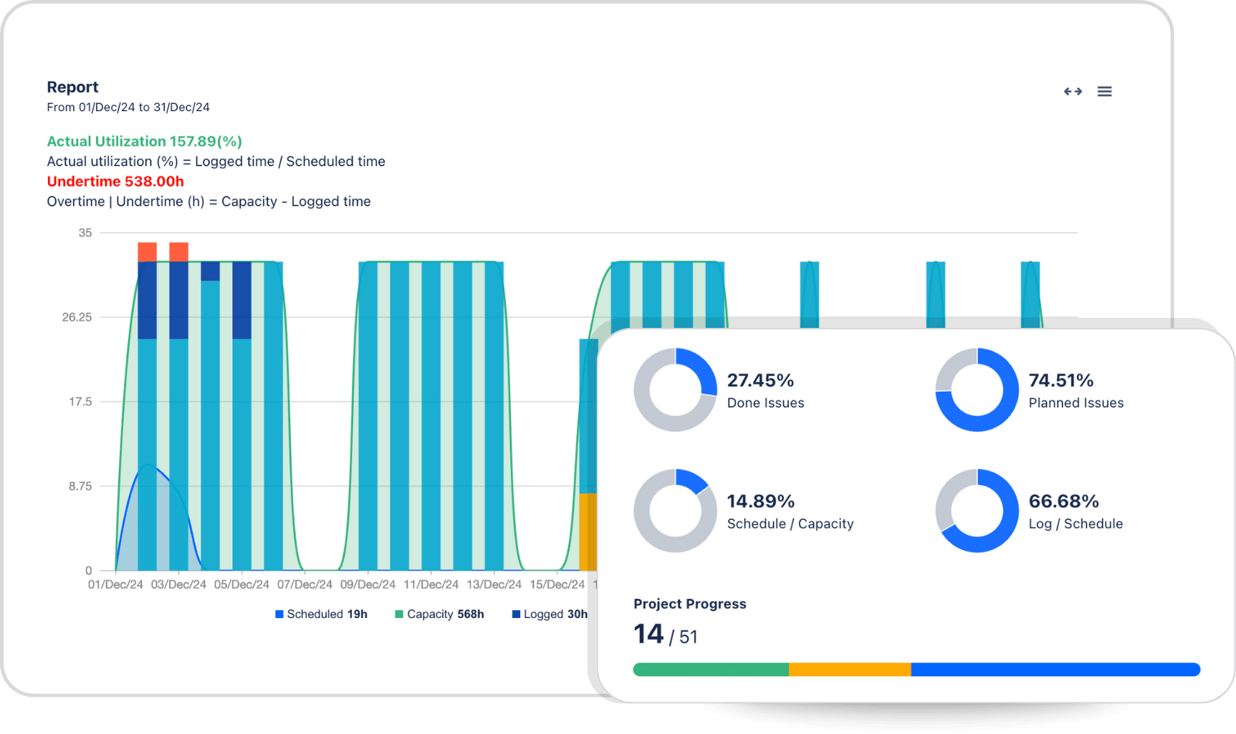1236x734 pixels.
Task: Click the date range 01/Dec/24 to 31/Dec/24
Action: tap(128, 107)
